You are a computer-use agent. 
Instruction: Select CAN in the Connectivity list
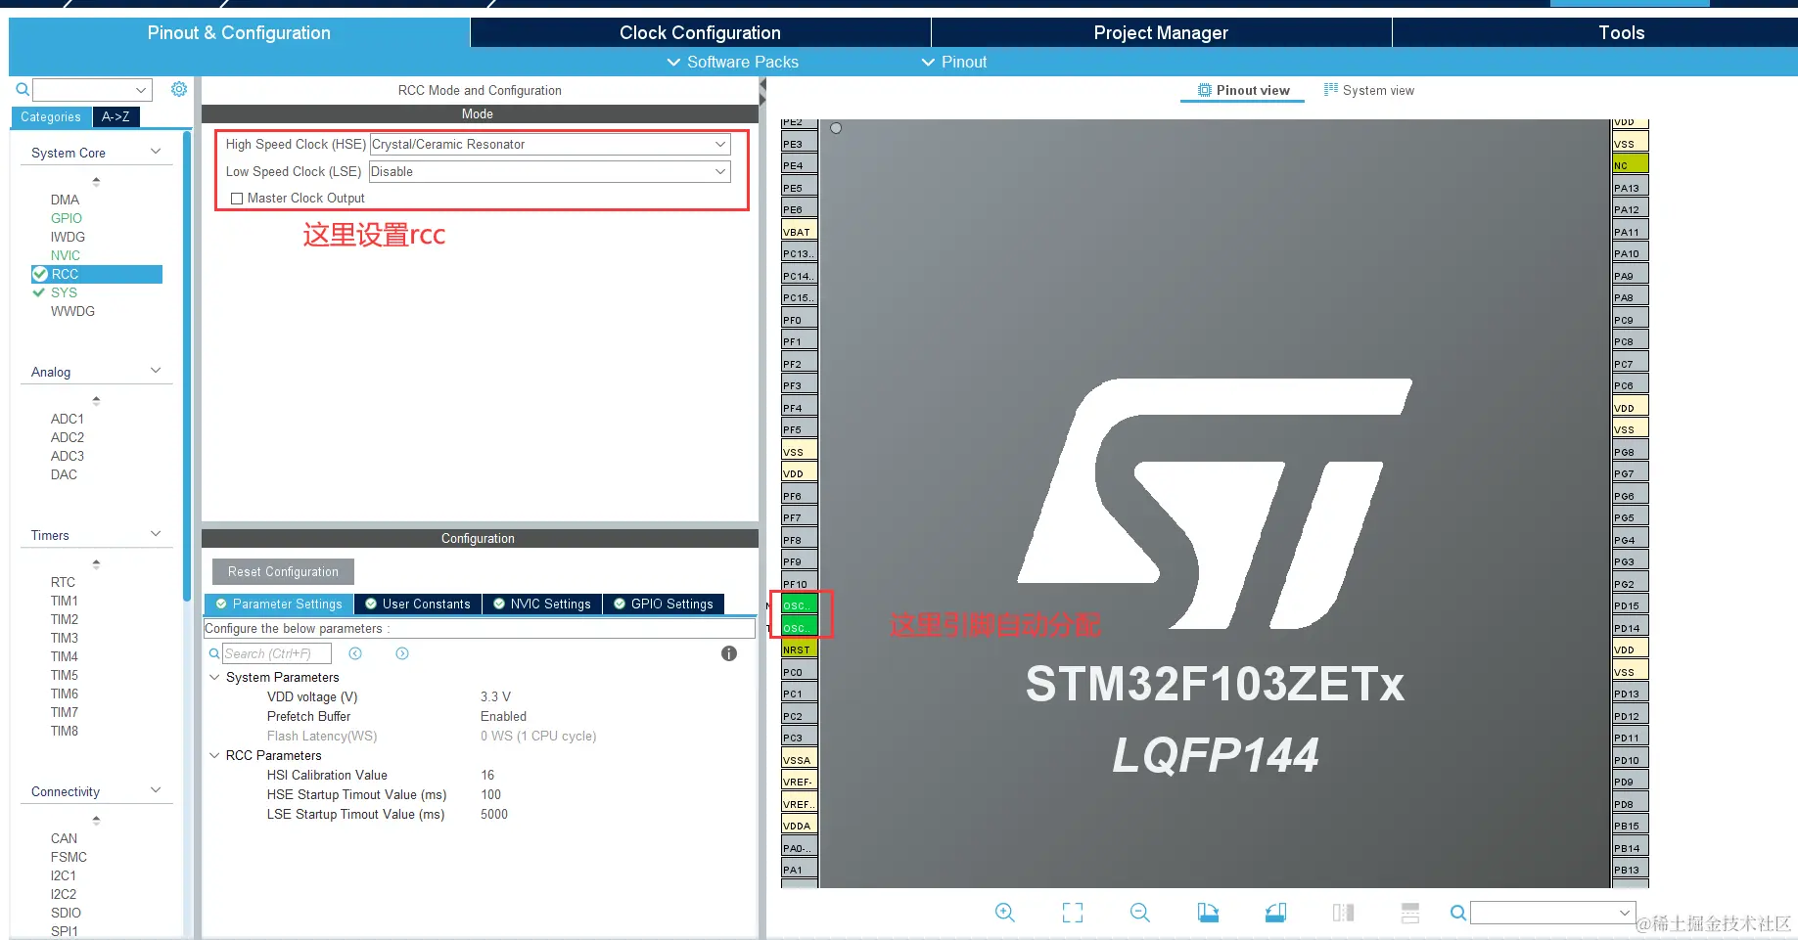pyautogui.click(x=64, y=838)
